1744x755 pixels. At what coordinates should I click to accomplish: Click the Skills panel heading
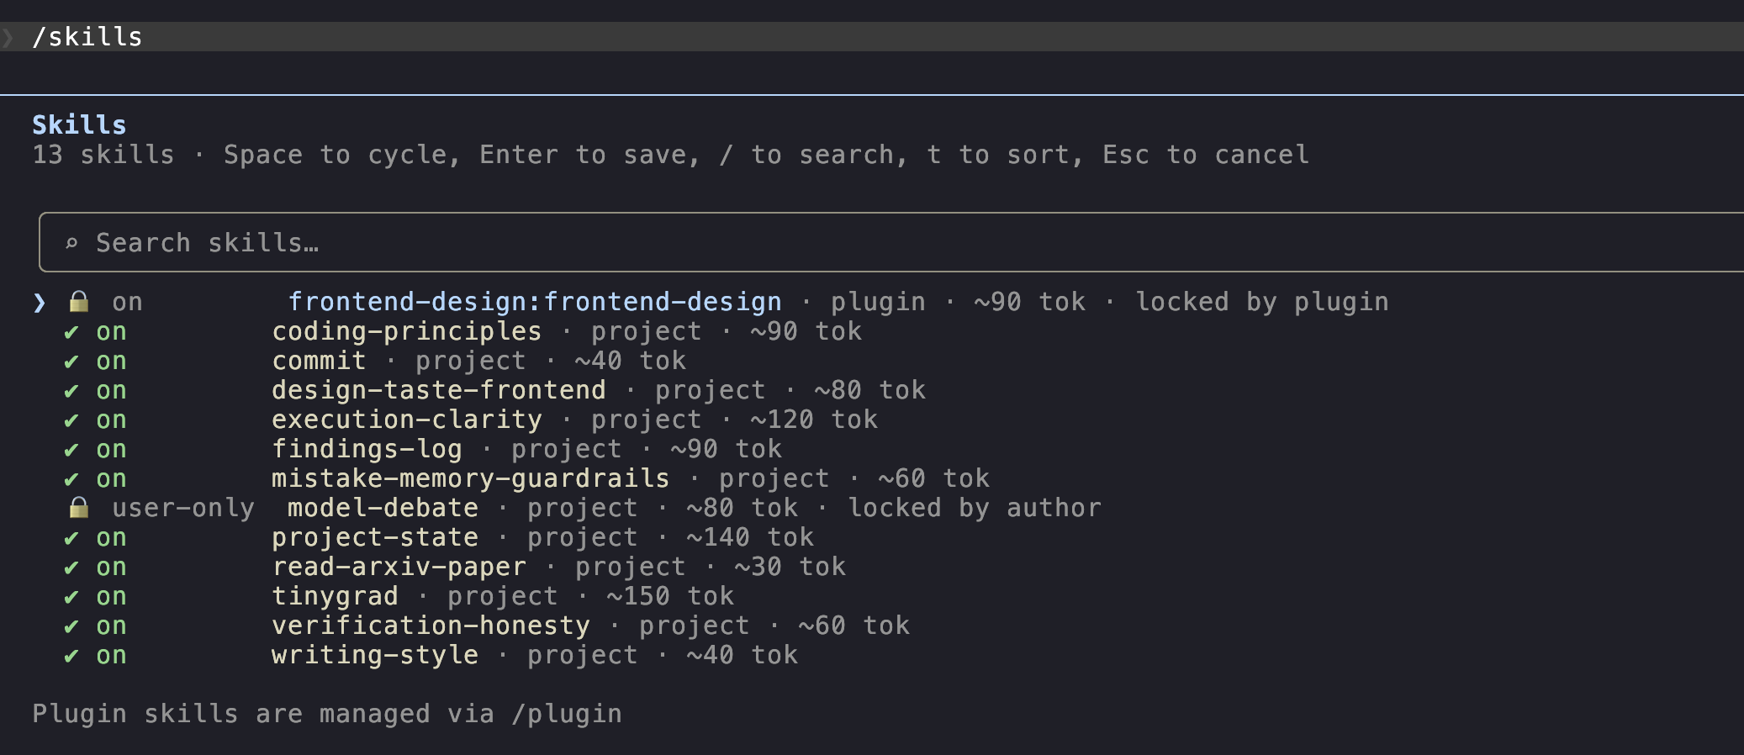click(x=79, y=124)
